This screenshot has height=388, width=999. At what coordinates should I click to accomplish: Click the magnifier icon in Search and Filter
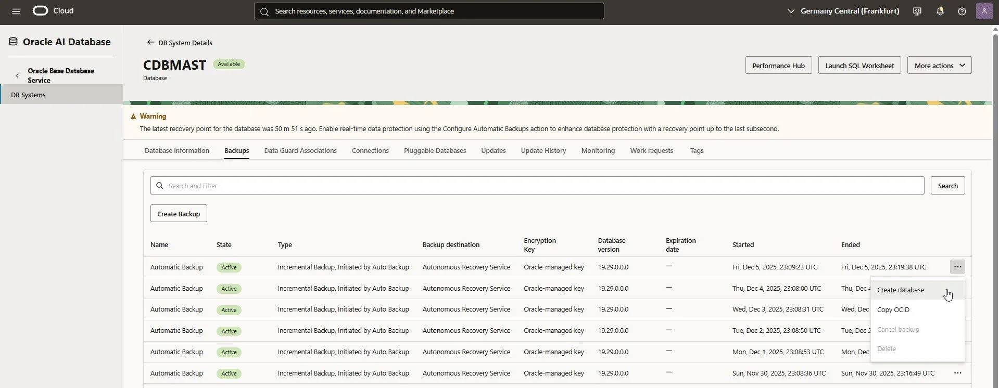[x=160, y=186]
